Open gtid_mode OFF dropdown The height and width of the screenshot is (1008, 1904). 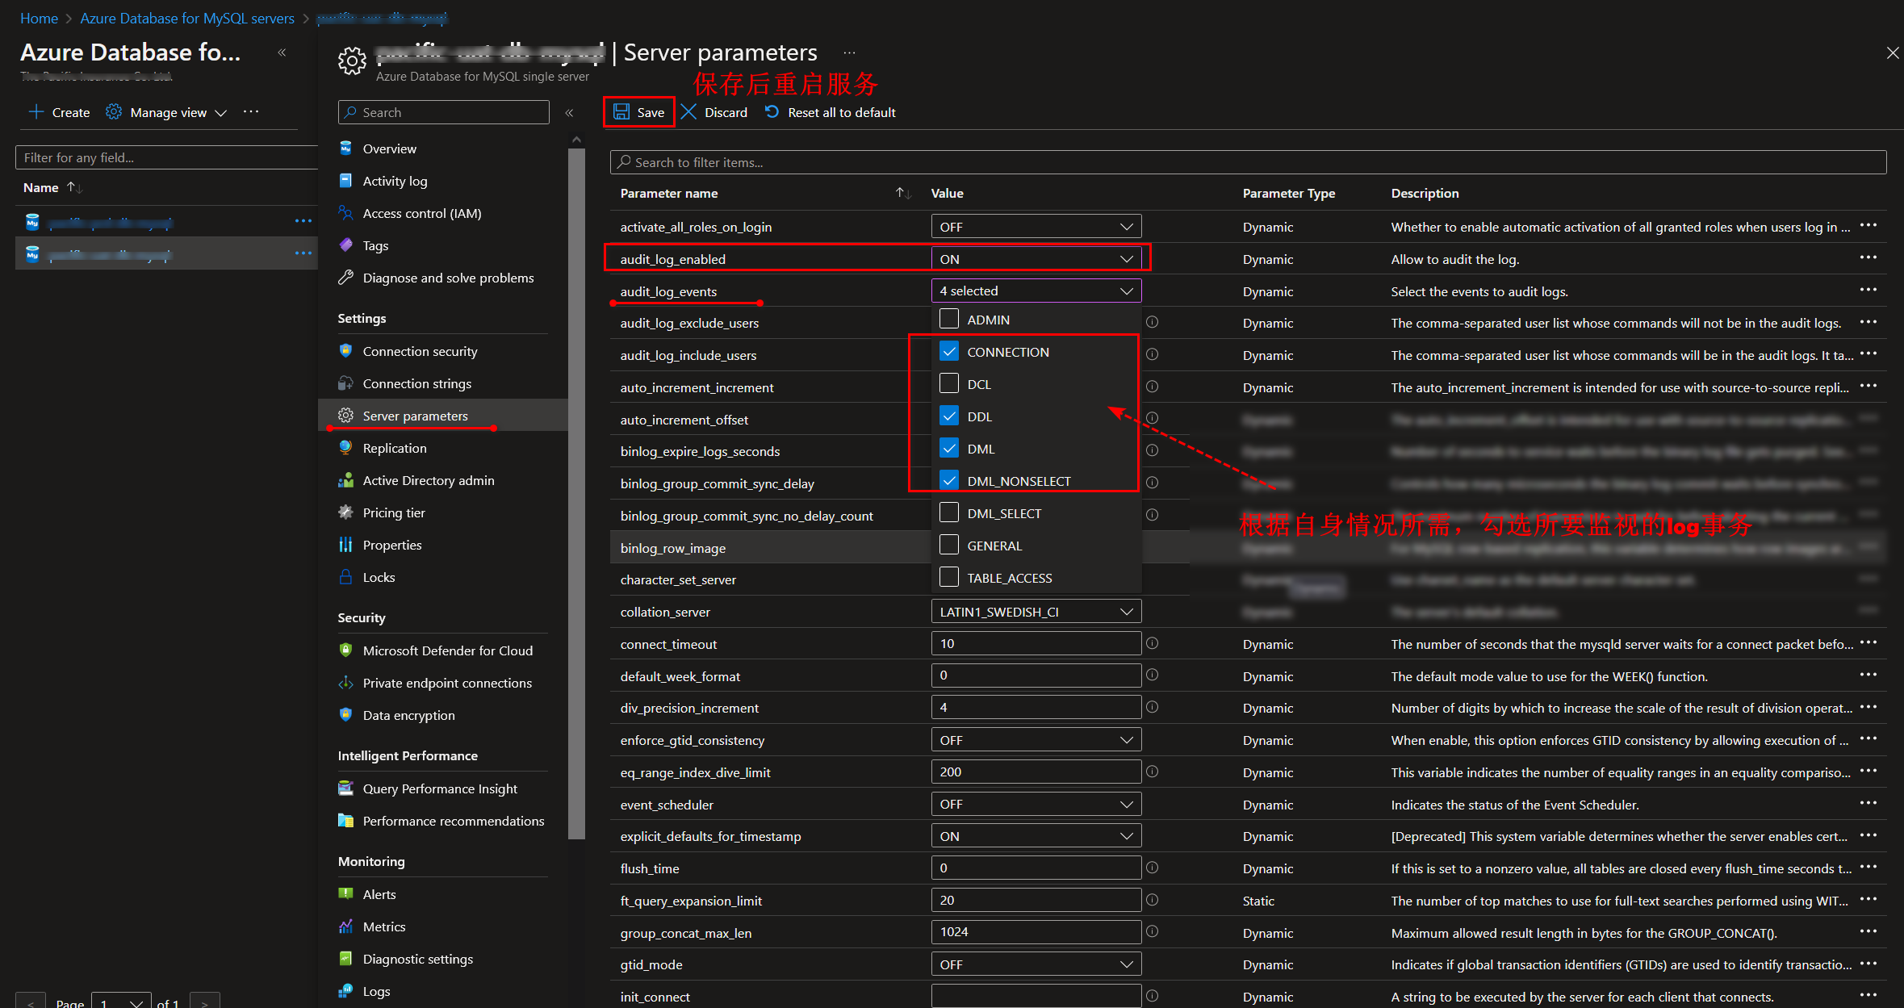pos(1036,964)
